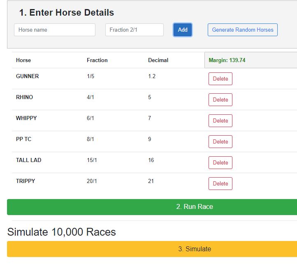
Task: Delete the PP TC horse row
Action: coord(220,141)
